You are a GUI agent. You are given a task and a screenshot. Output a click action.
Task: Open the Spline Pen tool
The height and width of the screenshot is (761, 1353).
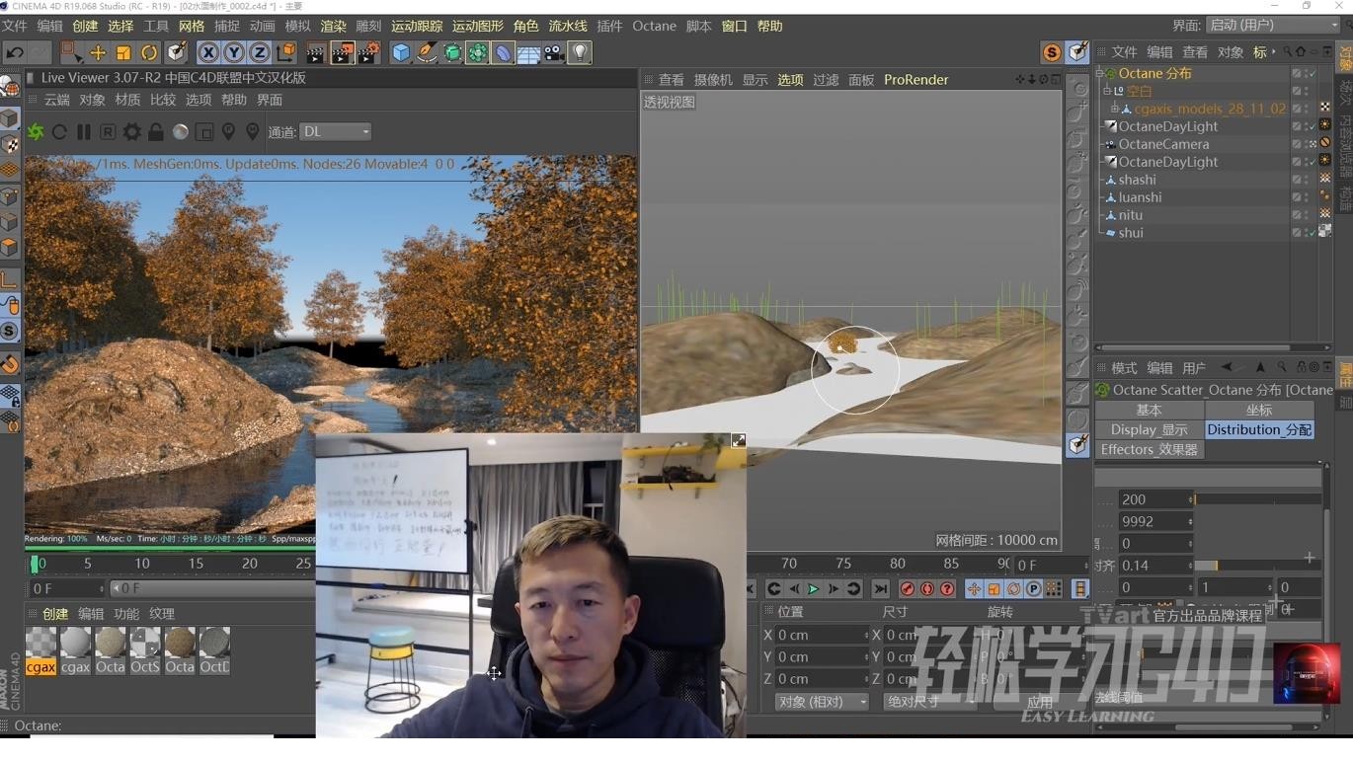point(427,52)
